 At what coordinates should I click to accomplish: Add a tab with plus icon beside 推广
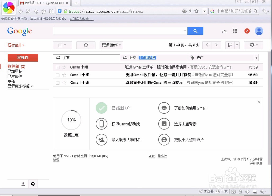click(256, 58)
